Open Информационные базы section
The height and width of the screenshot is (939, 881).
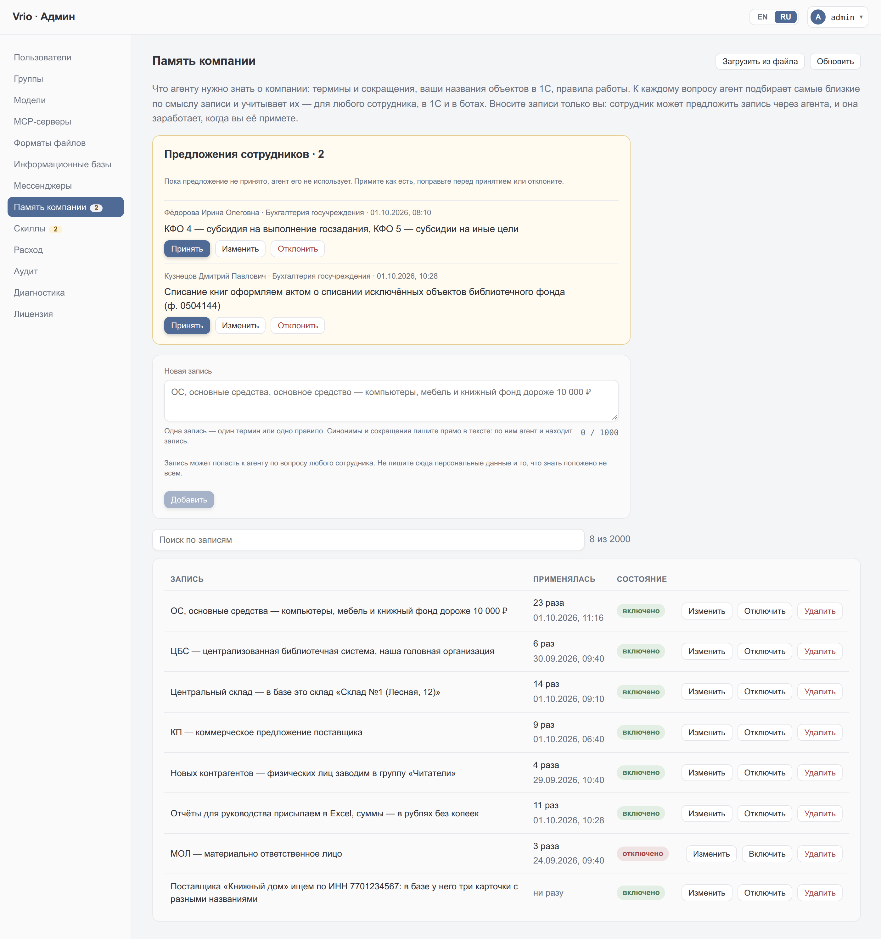[66, 164]
